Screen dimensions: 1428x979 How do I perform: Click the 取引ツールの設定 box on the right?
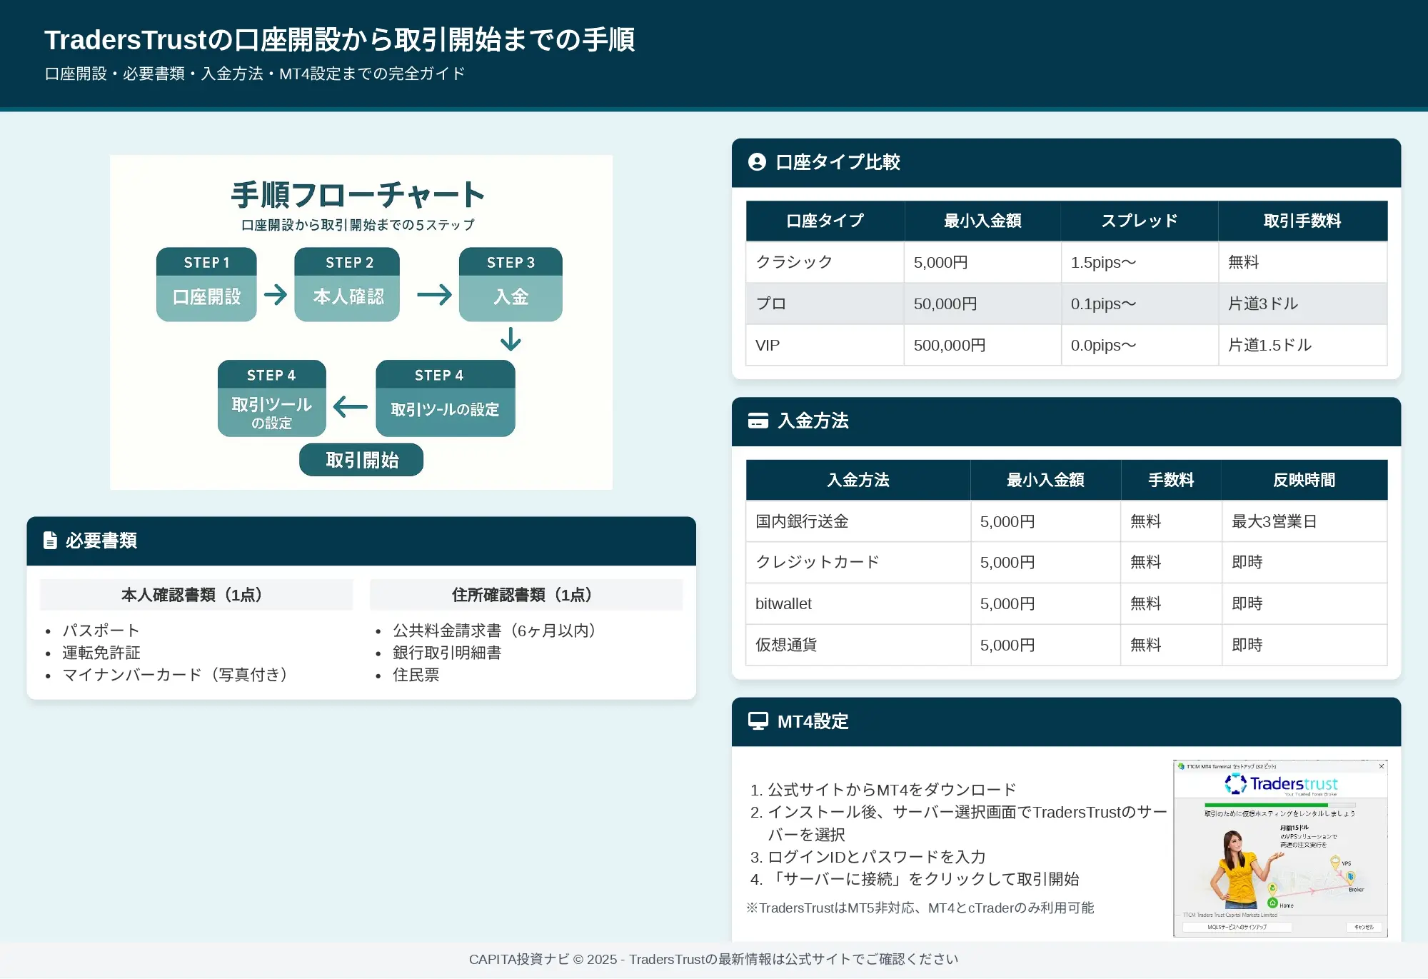[446, 398]
